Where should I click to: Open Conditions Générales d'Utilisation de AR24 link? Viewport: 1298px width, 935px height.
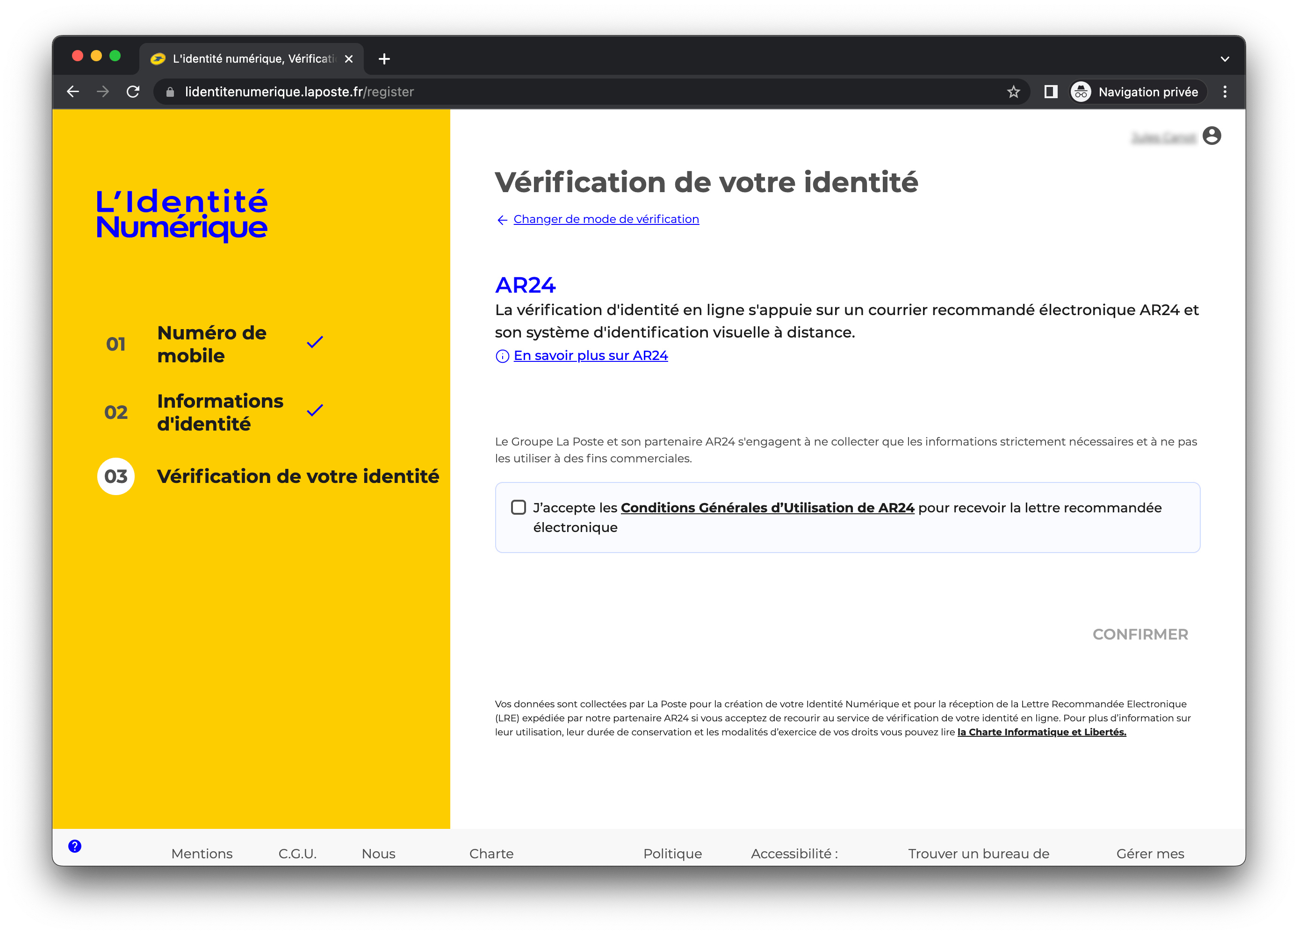click(767, 508)
